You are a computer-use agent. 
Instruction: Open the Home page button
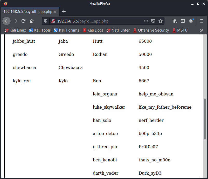pyautogui.click(x=32, y=21)
